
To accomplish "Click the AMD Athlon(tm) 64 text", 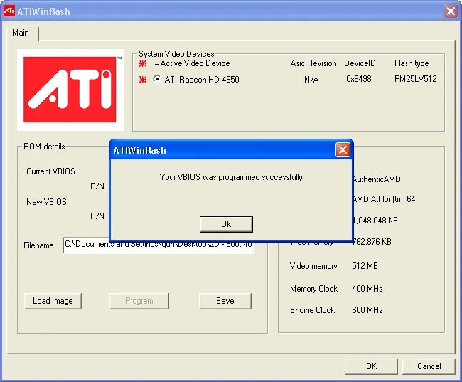I will (x=384, y=199).
